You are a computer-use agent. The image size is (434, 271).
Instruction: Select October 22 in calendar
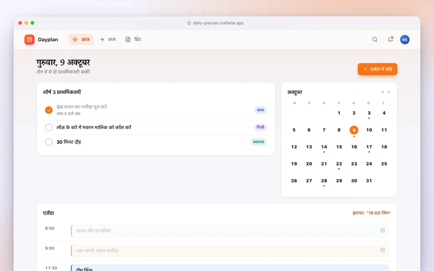[339, 164]
